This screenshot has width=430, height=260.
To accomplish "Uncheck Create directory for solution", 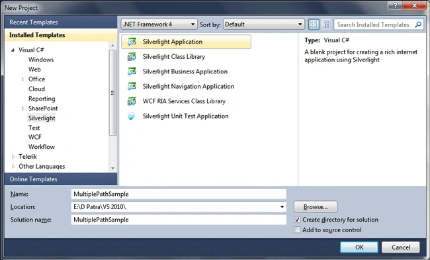I will (x=297, y=220).
